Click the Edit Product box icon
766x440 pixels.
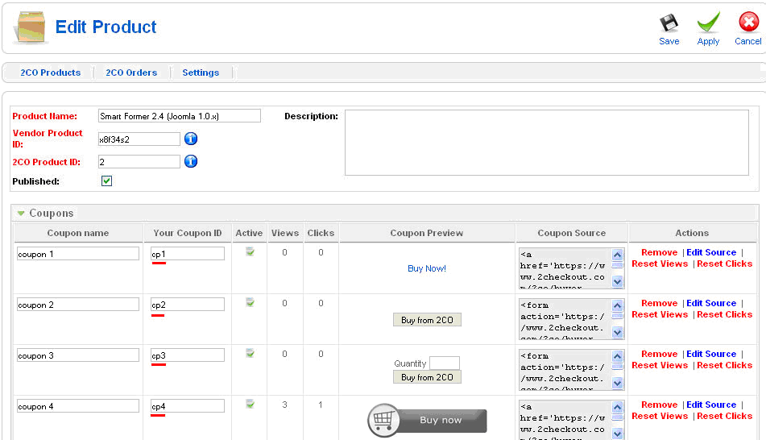(x=31, y=27)
